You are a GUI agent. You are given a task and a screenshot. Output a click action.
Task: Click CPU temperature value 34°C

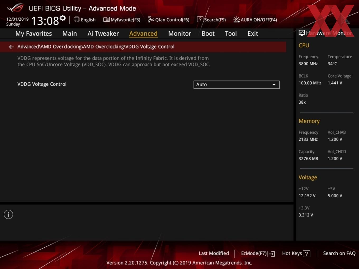pos(332,64)
